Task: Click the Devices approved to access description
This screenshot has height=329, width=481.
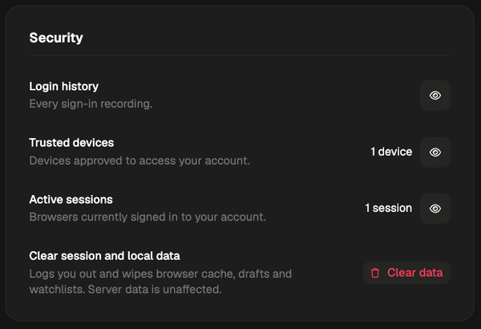Action: pyautogui.click(x=139, y=160)
